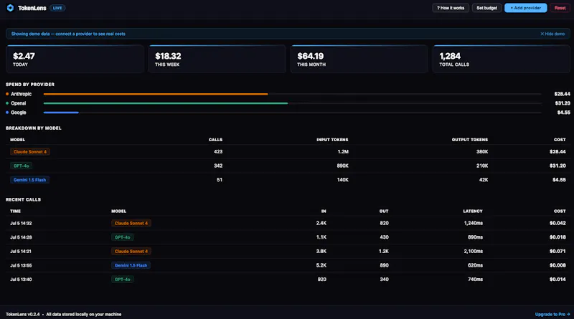
Task: Click the 342 calls cell
Action: pyautogui.click(x=218, y=166)
